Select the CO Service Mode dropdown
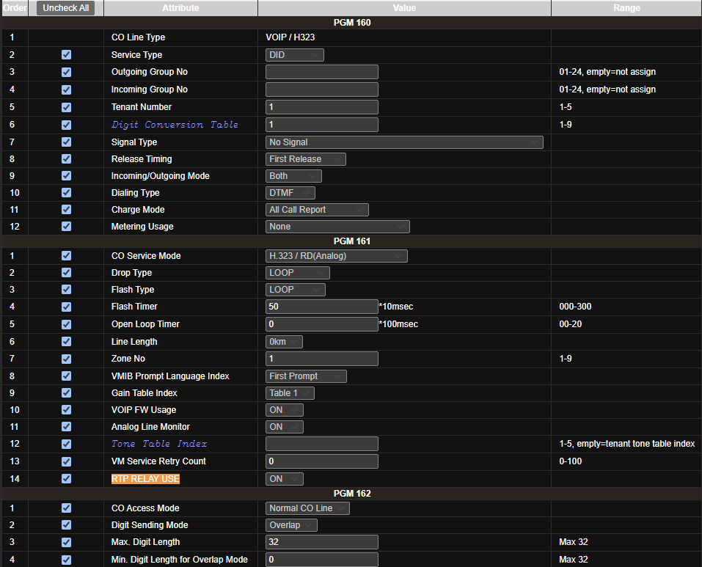This screenshot has width=702, height=567. point(336,256)
